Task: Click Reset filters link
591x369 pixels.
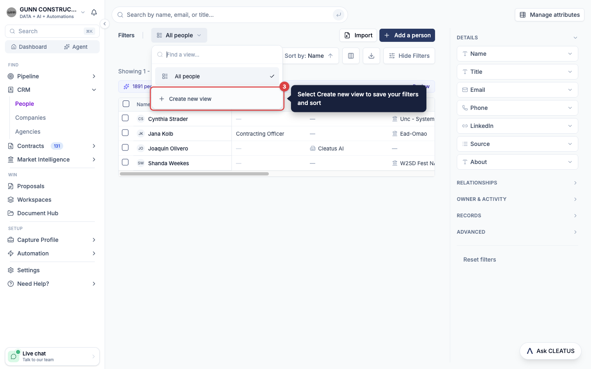Action: [x=479, y=260]
